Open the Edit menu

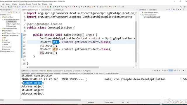[x=3, y=4]
